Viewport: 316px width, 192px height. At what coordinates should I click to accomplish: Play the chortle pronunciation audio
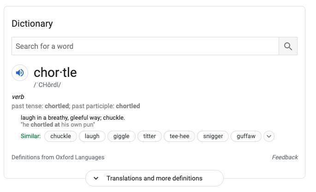[x=20, y=73]
